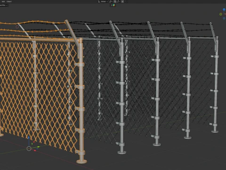
Task: Select the rightmost gray fence post
Action: (216, 85)
